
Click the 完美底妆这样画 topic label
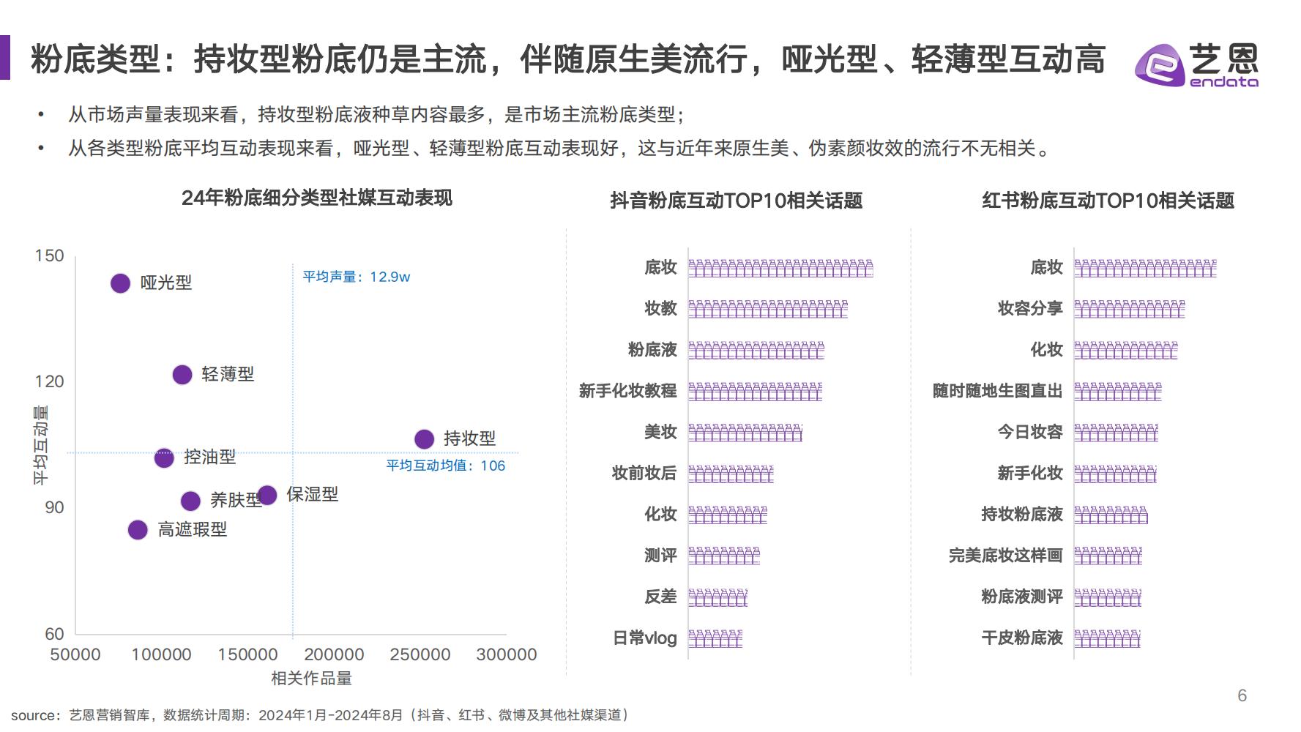(1006, 556)
